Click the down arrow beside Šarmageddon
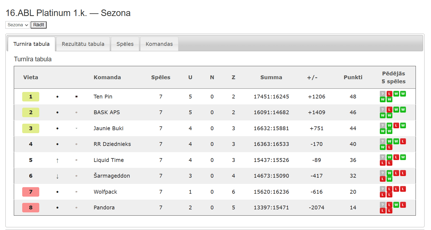Screen dimensions: 431x230 pyautogui.click(x=57, y=176)
